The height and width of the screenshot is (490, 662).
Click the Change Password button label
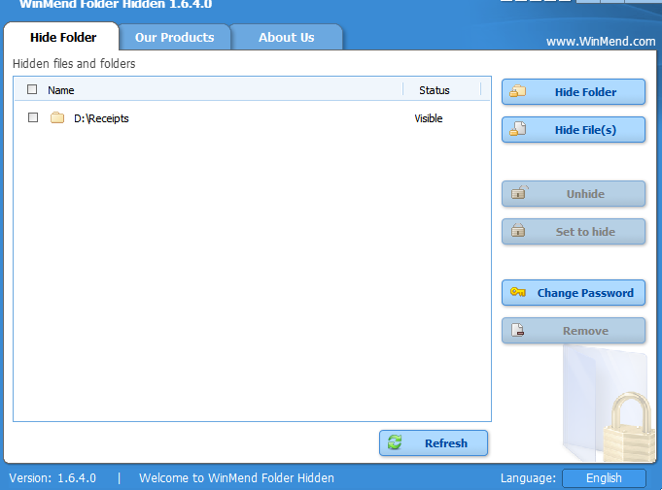coord(585,293)
